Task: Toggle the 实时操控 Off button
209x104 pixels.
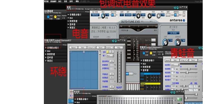Action: [112, 87]
